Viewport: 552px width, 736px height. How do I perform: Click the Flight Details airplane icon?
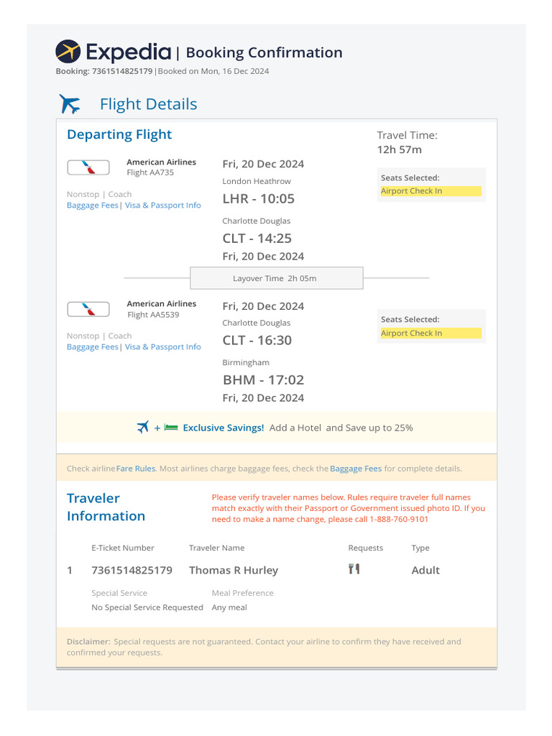pos(70,104)
